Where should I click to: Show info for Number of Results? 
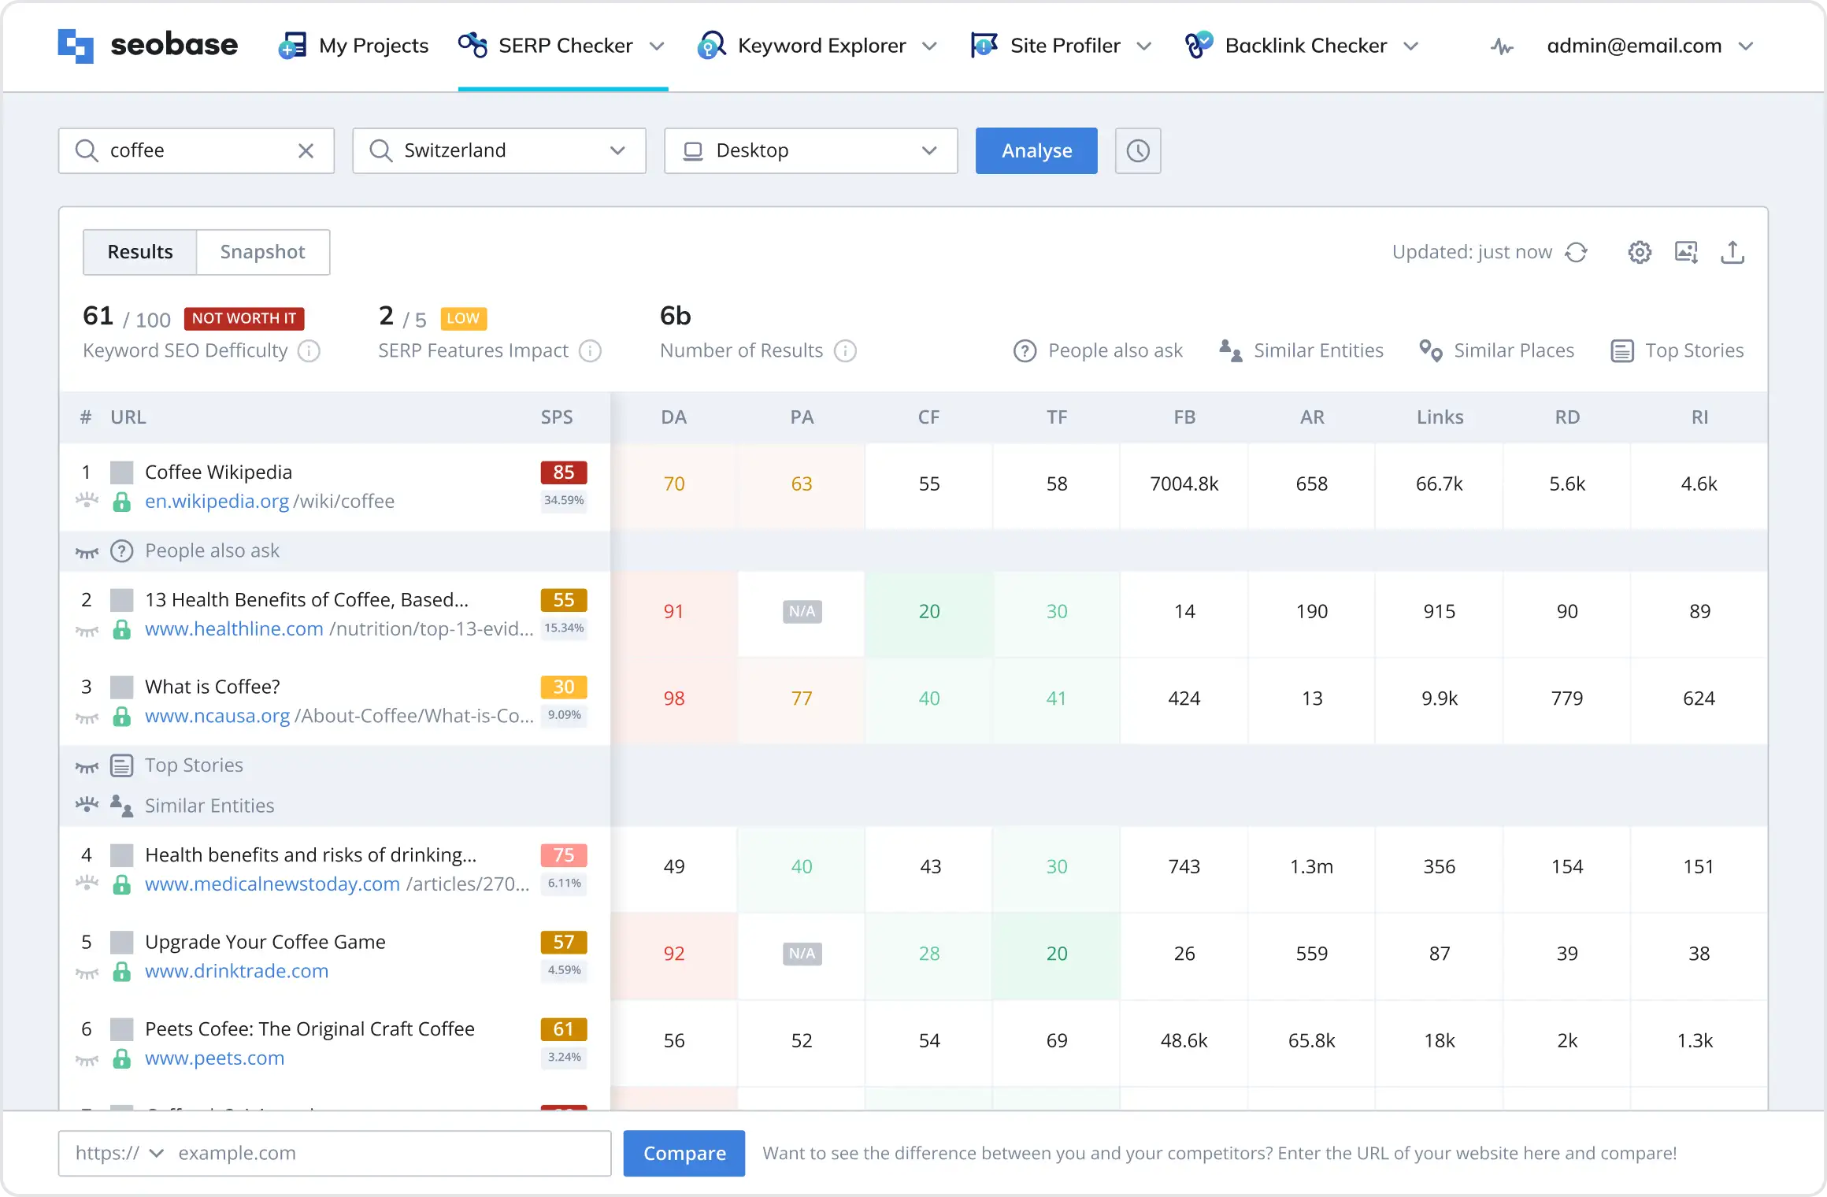(845, 351)
